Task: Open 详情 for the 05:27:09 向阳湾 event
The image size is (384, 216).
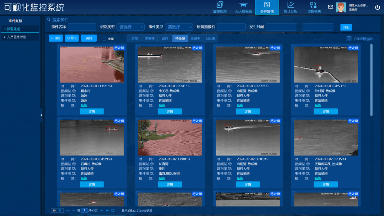Action: [x=247, y=111]
